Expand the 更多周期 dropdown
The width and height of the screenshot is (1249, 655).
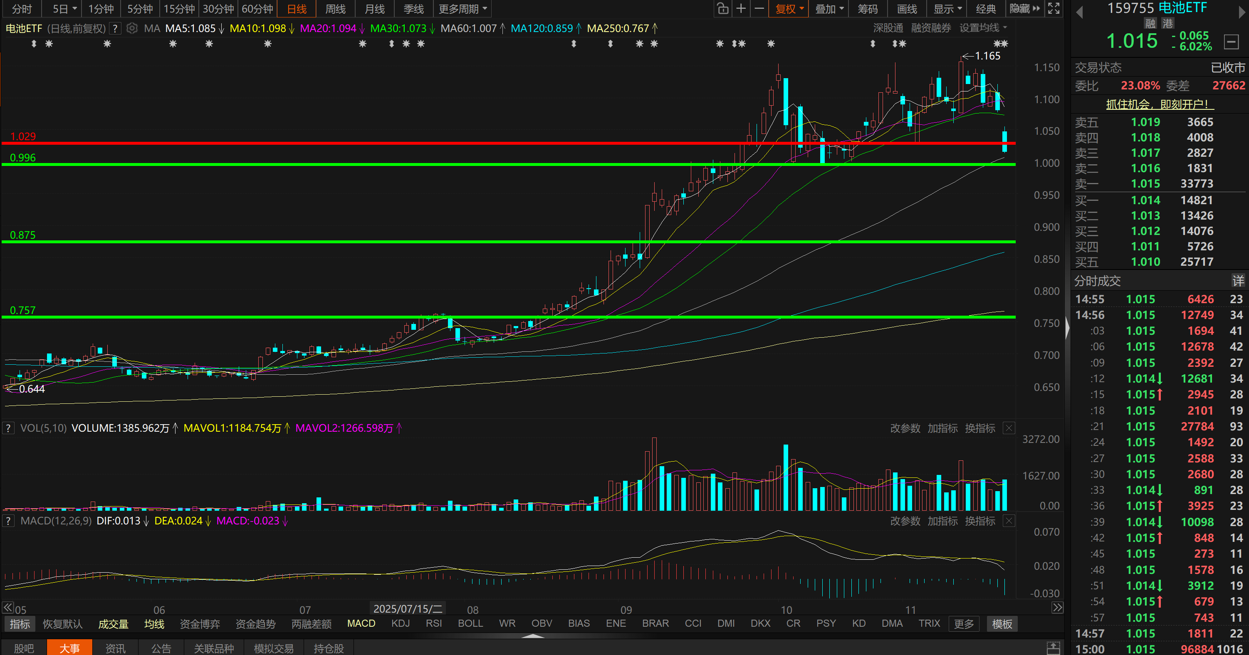pos(462,9)
